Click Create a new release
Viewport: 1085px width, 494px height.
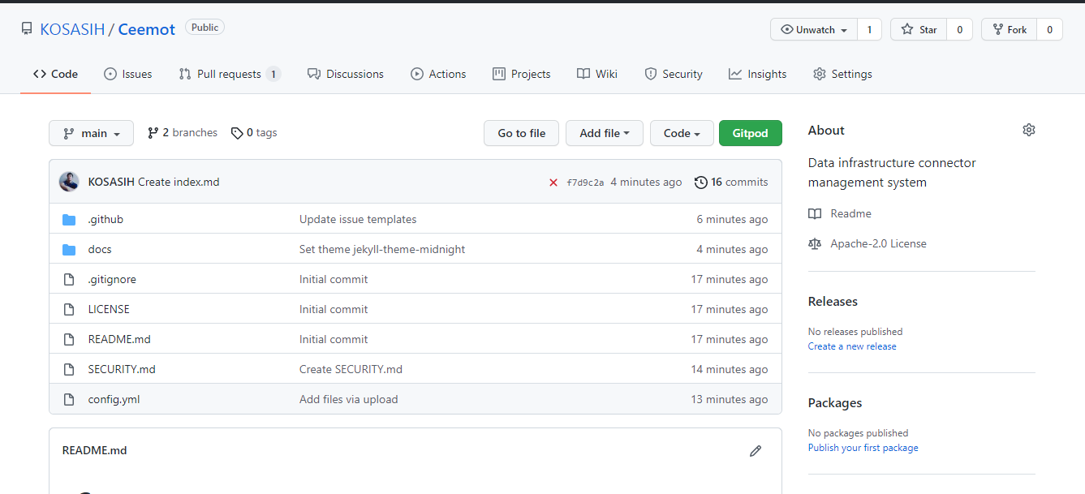click(x=852, y=346)
